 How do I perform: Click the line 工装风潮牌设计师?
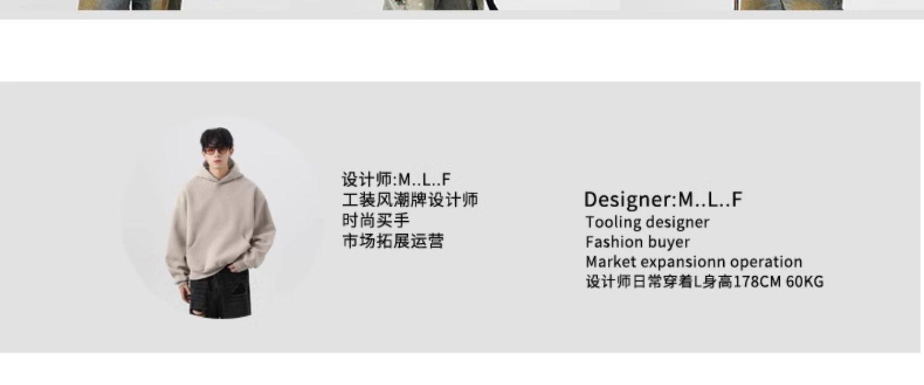(410, 200)
